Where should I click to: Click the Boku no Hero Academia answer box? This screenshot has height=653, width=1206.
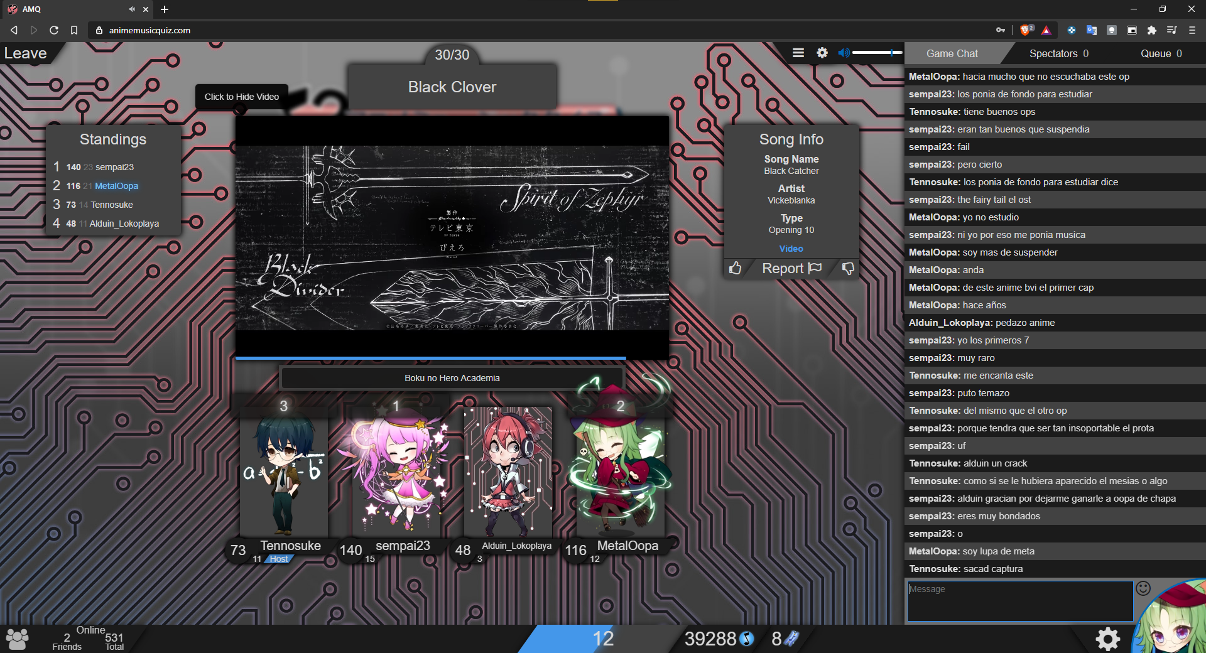pyautogui.click(x=452, y=378)
